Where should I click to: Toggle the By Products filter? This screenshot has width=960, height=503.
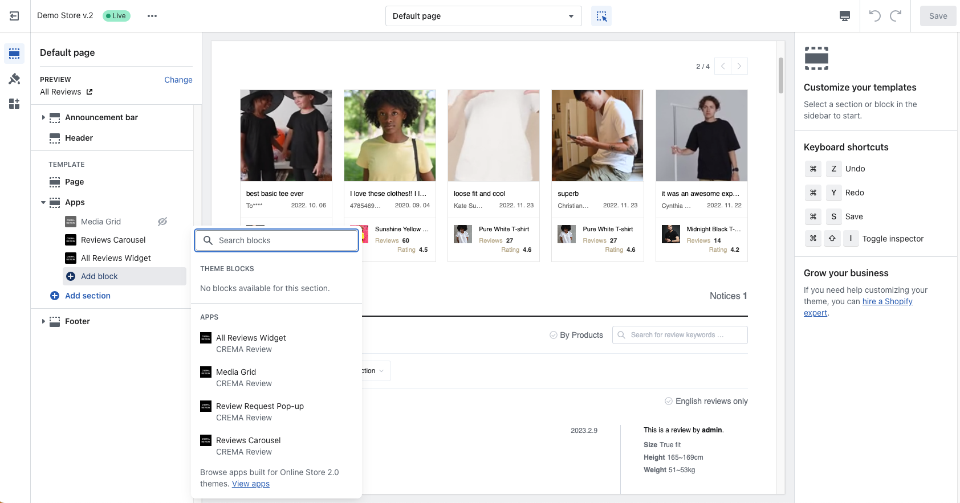576,335
